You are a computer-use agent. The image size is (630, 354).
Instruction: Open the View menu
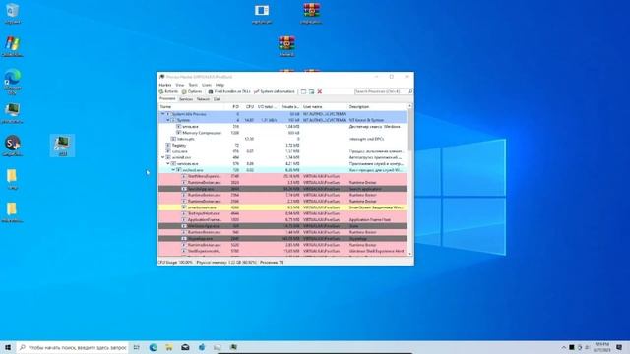(x=179, y=85)
